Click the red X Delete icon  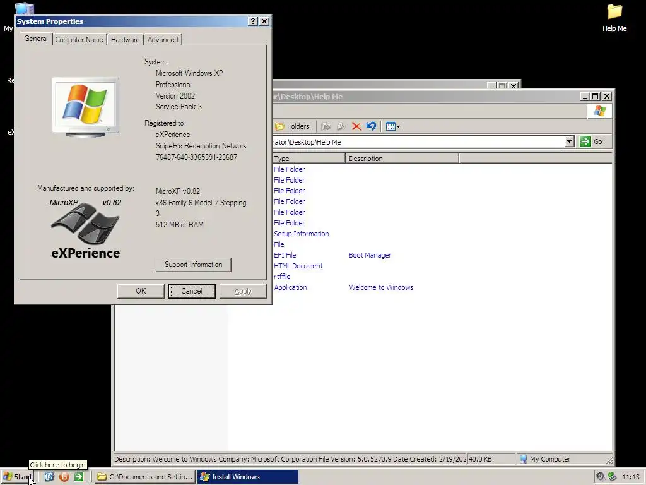(356, 126)
